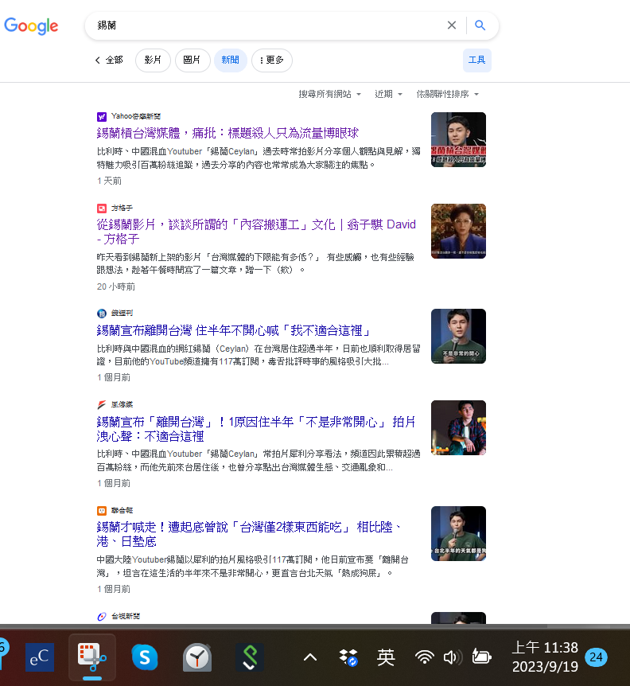Open article 錫蘭槓台灣媒體，痛批：標題殺人
The height and width of the screenshot is (686, 630).
[227, 133]
